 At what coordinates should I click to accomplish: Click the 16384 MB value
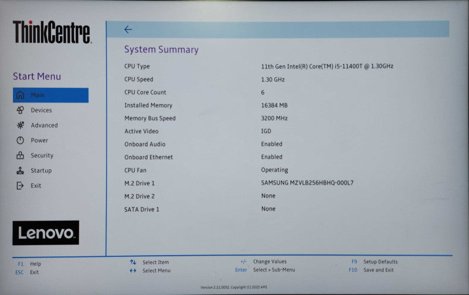click(x=274, y=105)
